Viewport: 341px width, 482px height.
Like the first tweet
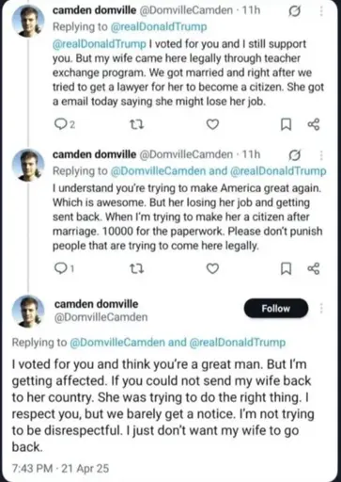[212, 124]
